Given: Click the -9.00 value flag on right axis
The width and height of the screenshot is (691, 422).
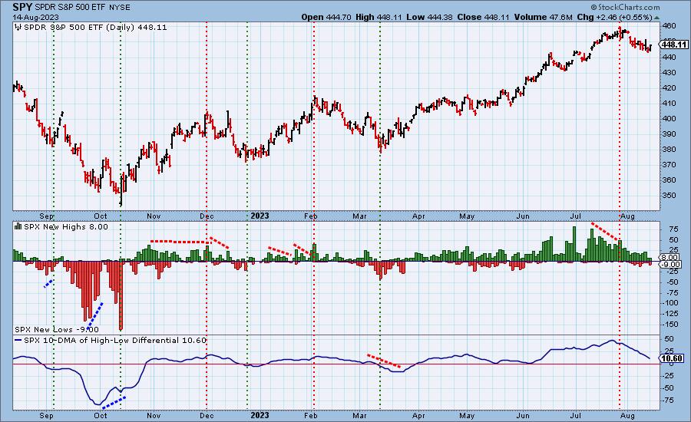Looking at the screenshot, I should point(671,264).
